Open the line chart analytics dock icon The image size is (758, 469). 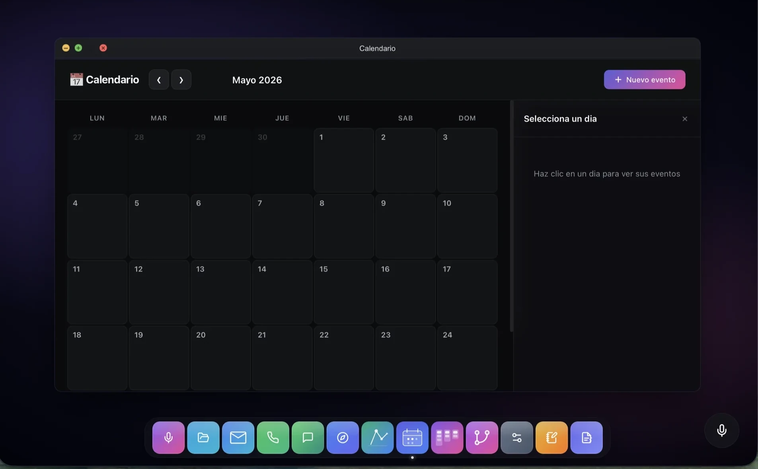pyautogui.click(x=377, y=438)
